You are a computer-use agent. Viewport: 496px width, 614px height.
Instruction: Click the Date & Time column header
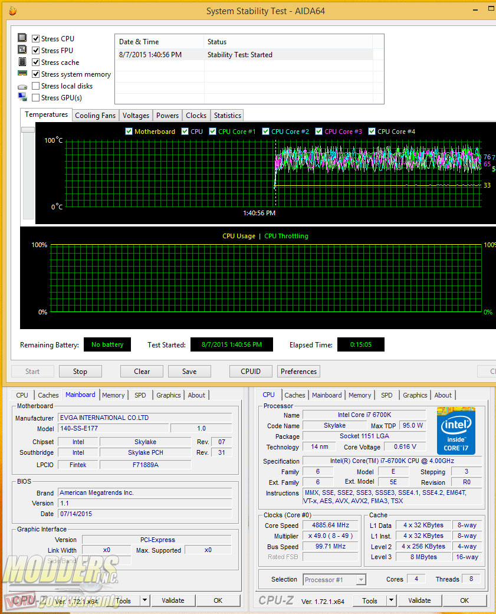(159, 42)
